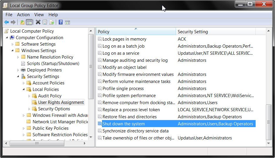Click the policy icon beside Modify an object label

[x=100, y=67]
